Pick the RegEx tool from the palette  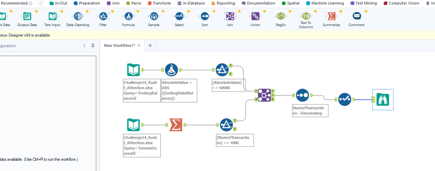point(281,17)
